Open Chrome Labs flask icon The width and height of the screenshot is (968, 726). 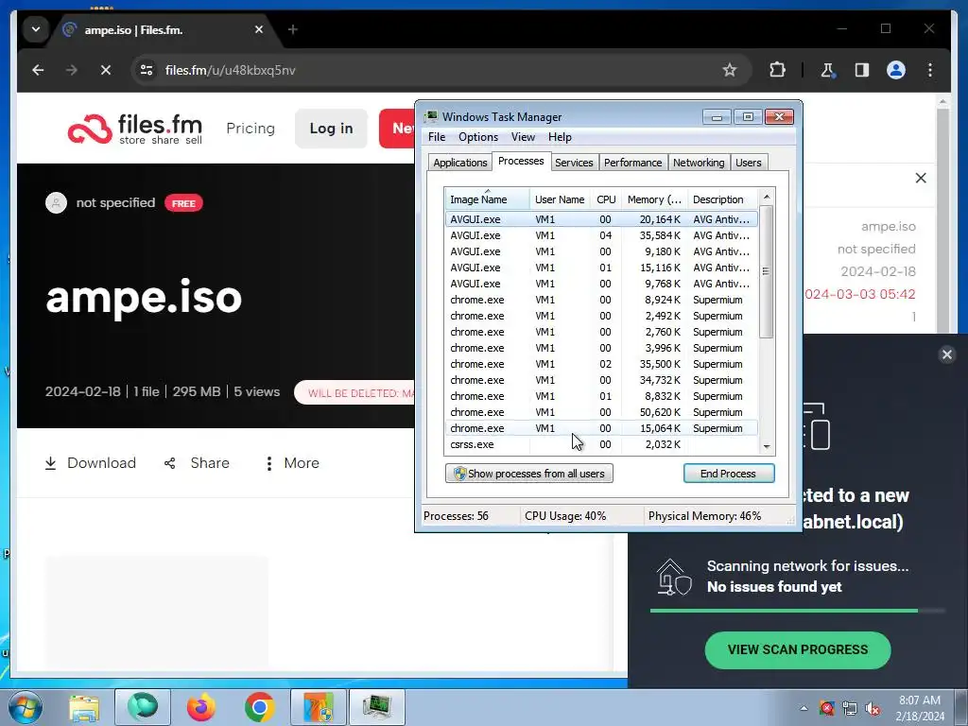[828, 70]
